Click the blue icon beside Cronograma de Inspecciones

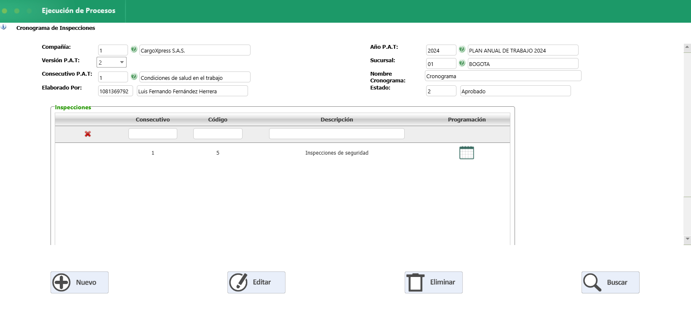click(4, 27)
